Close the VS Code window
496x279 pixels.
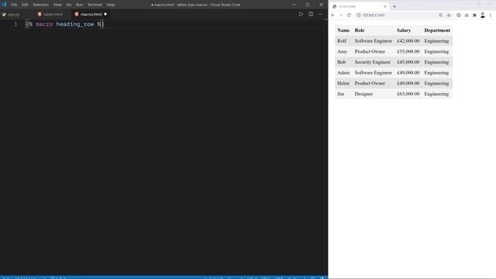click(x=321, y=5)
